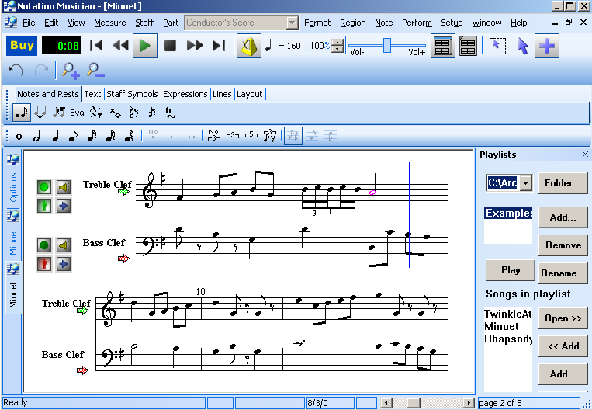Open the Staff Symbols tab

[132, 94]
